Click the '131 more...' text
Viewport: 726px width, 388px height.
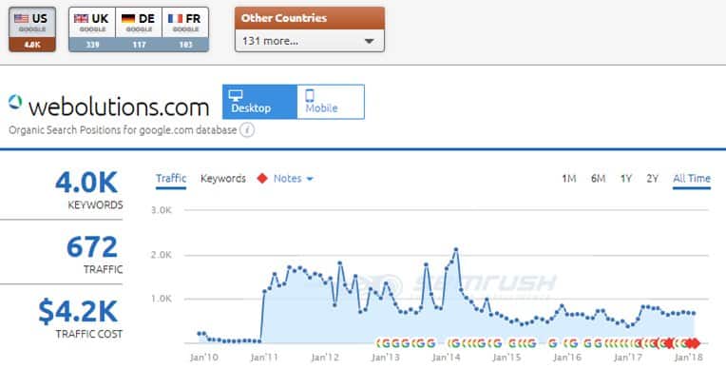coord(271,41)
